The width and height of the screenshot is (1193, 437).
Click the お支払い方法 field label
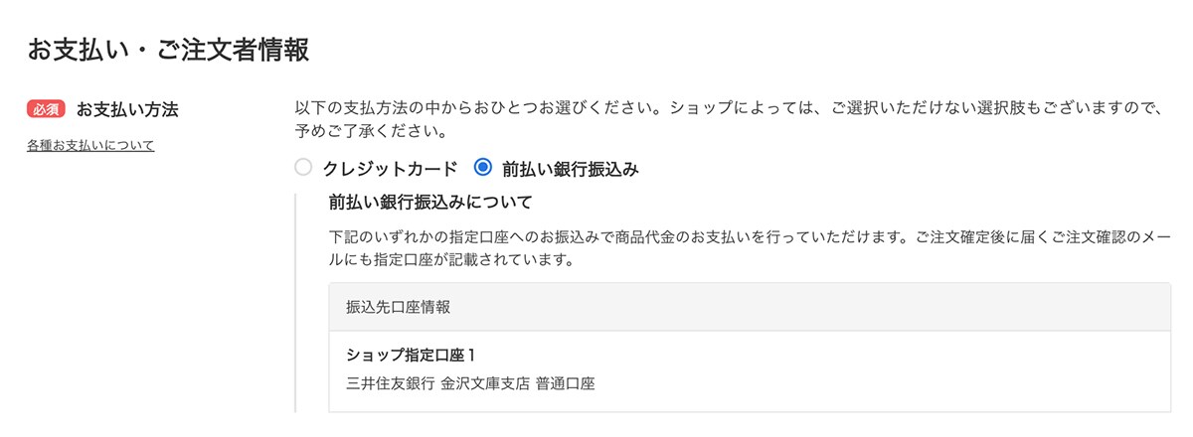[x=127, y=108]
